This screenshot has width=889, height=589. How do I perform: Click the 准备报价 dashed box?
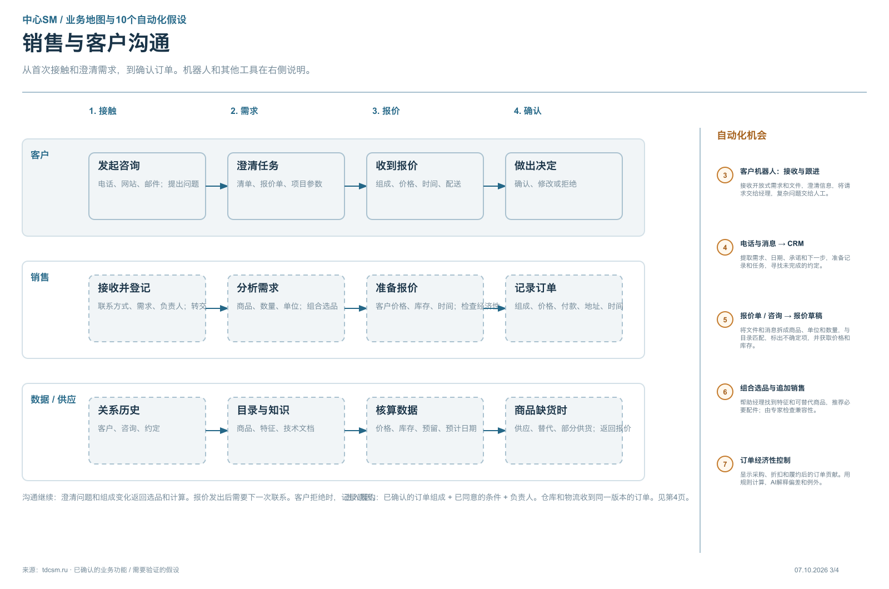(425, 308)
